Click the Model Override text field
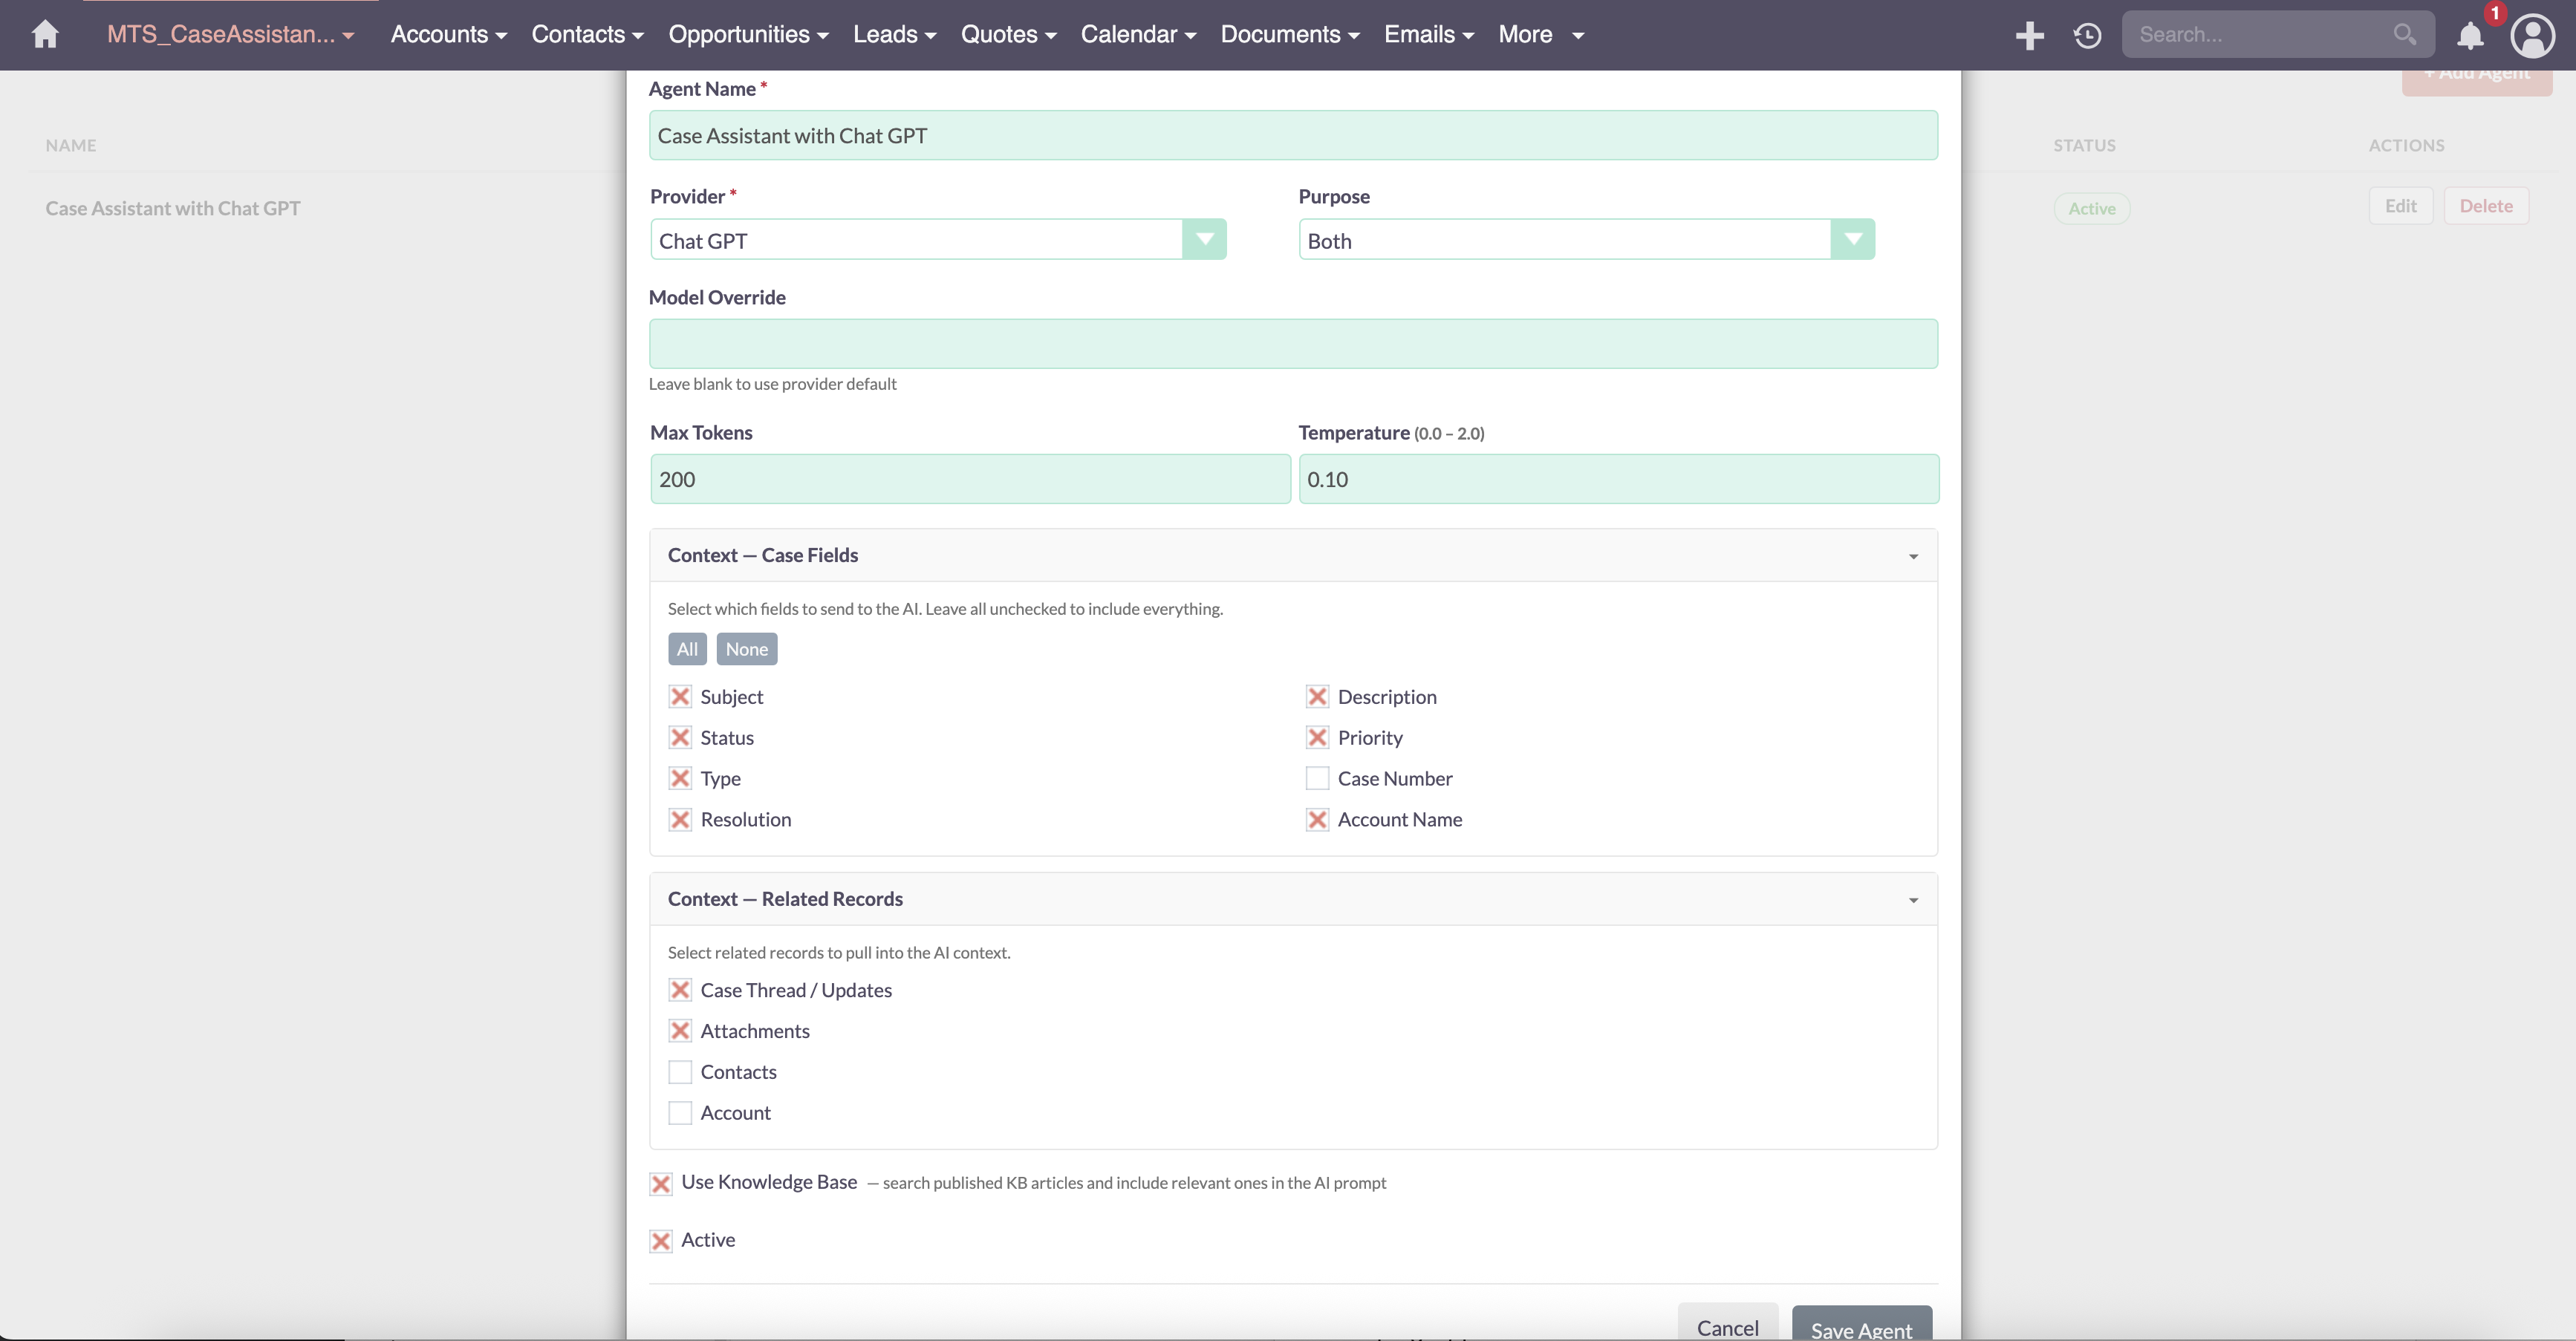Viewport: 2576px width, 1341px height. click(1292, 344)
